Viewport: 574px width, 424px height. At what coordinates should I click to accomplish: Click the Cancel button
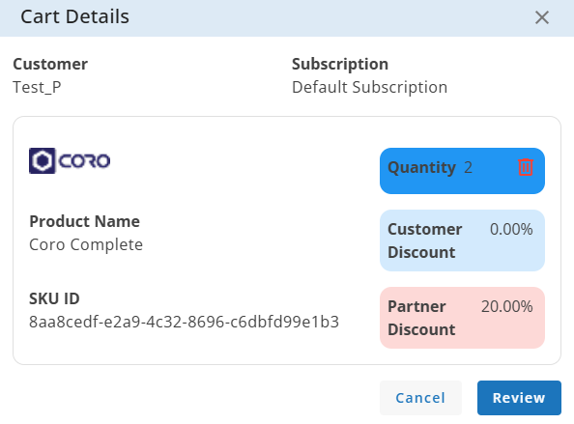click(420, 398)
